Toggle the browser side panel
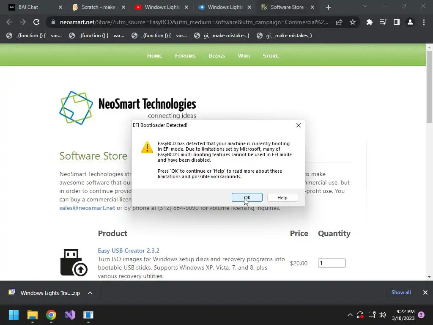The image size is (433, 325). (396, 22)
